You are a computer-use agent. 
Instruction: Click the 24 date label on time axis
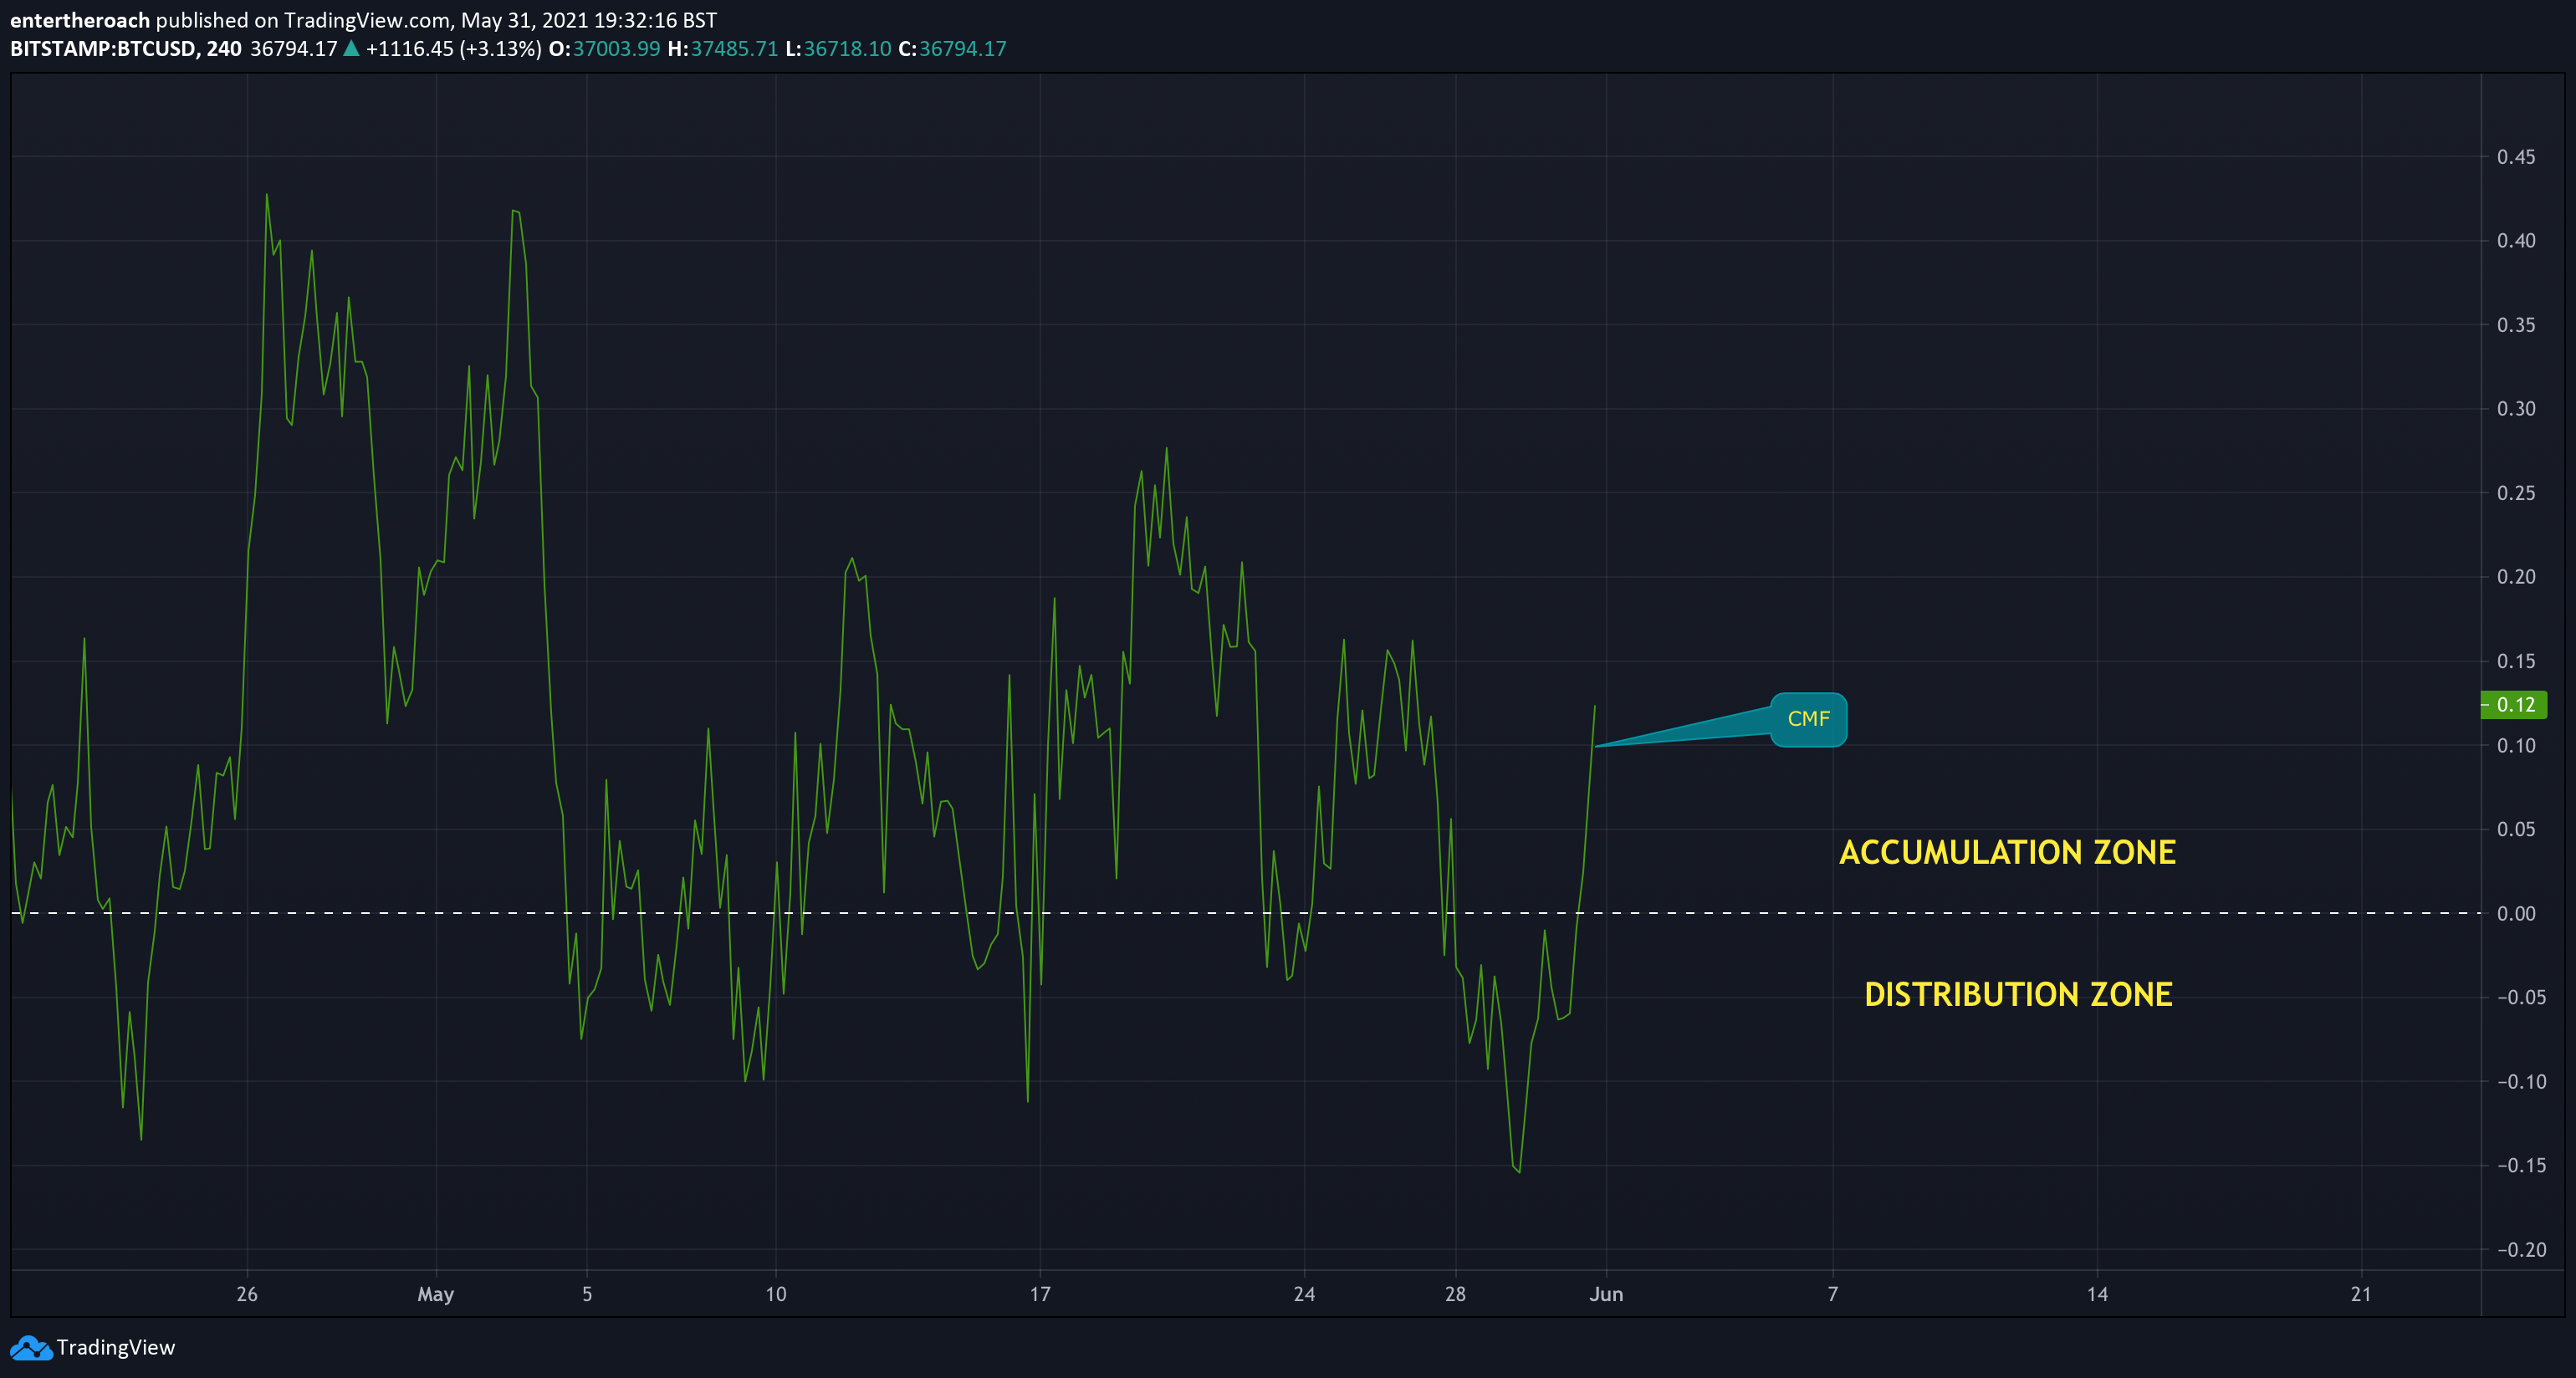tap(1304, 1294)
